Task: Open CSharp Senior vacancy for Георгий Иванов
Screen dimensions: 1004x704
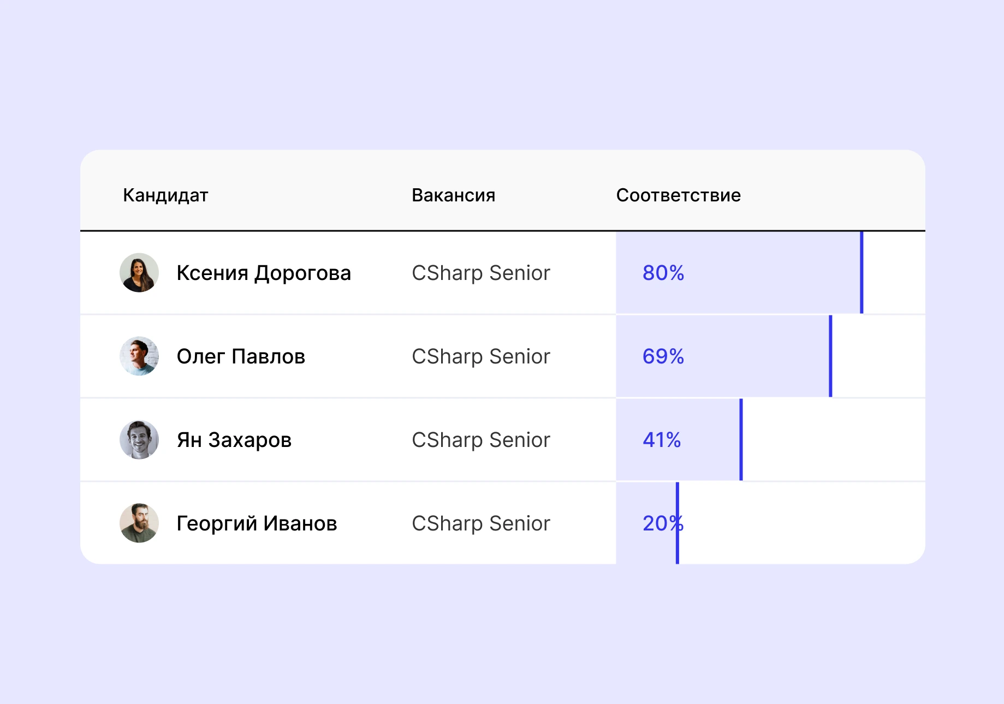Action: pyautogui.click(x=480, y=523)
